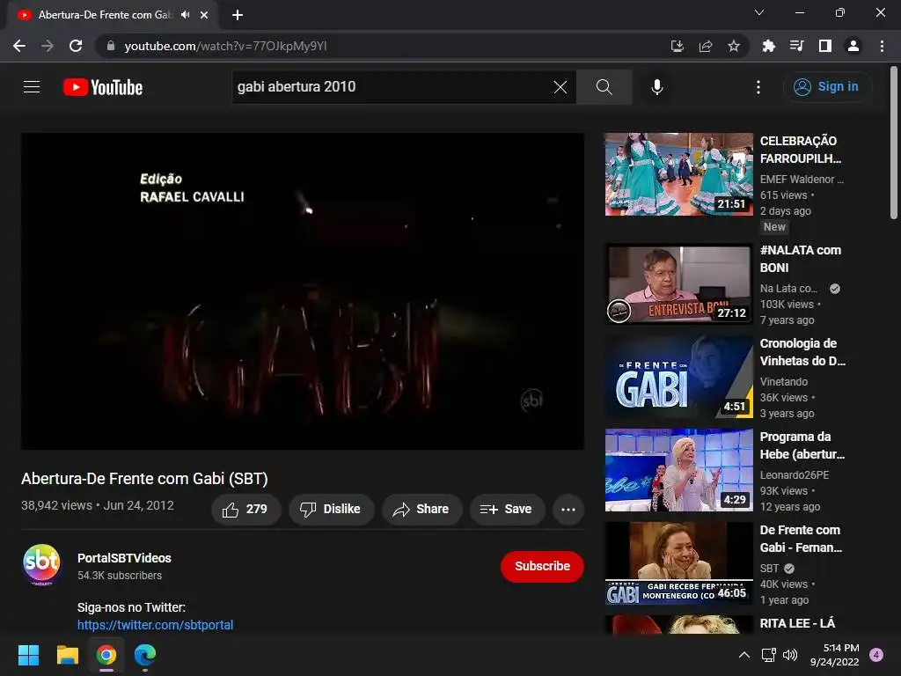Share this page from address bar
This screenshot has height=676, width=901.
(706, 46)
